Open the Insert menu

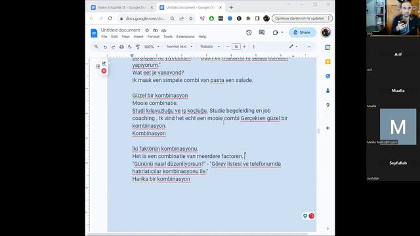click(138, 37)
